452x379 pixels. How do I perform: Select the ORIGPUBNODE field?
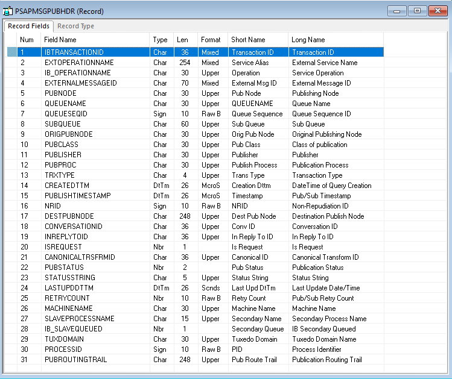pyautogui.click(x=68, y=134)
